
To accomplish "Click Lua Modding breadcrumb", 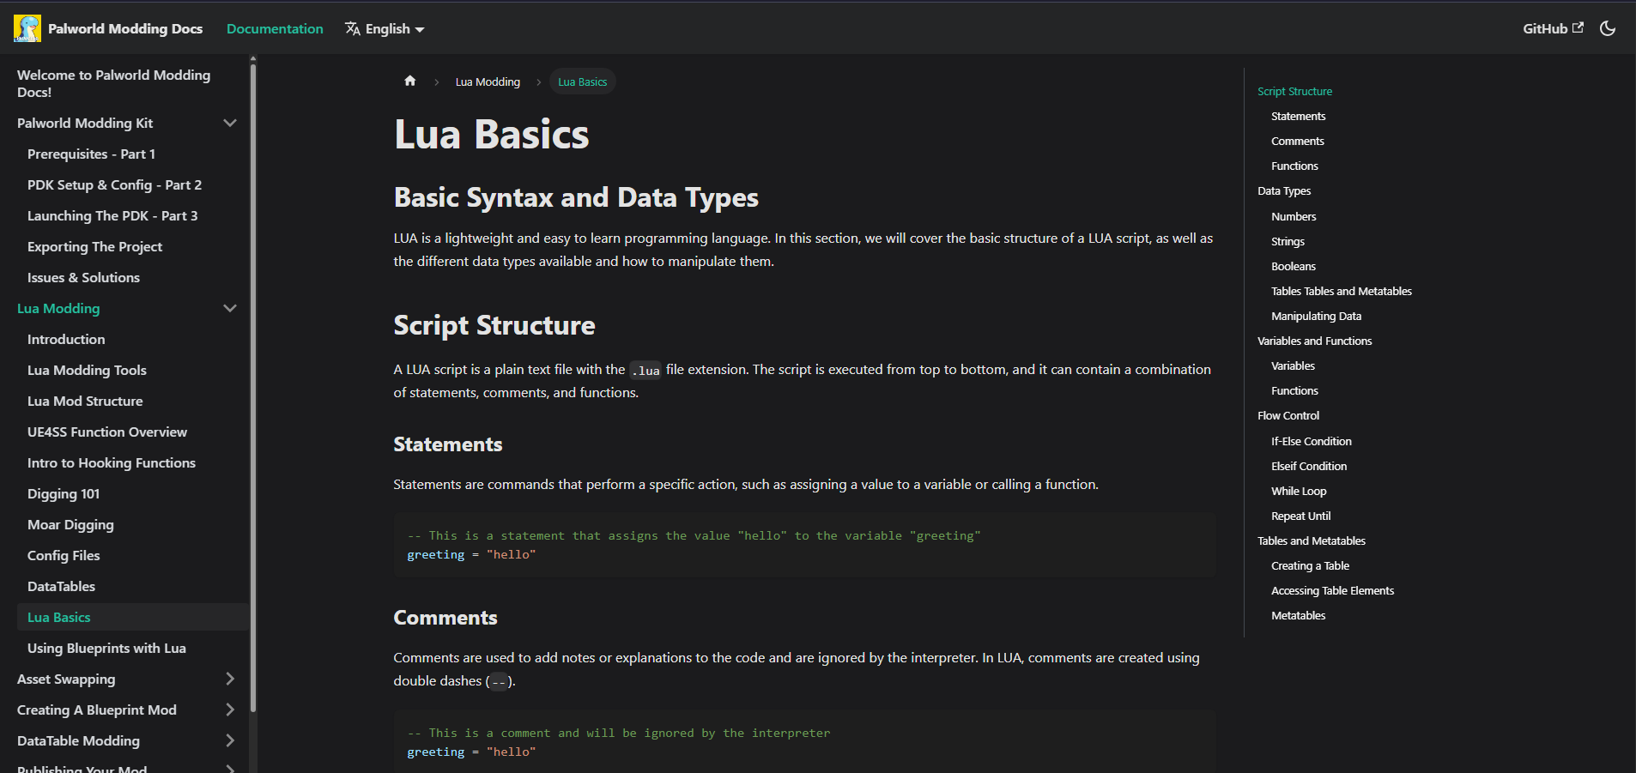I will (x=488, y=82).
